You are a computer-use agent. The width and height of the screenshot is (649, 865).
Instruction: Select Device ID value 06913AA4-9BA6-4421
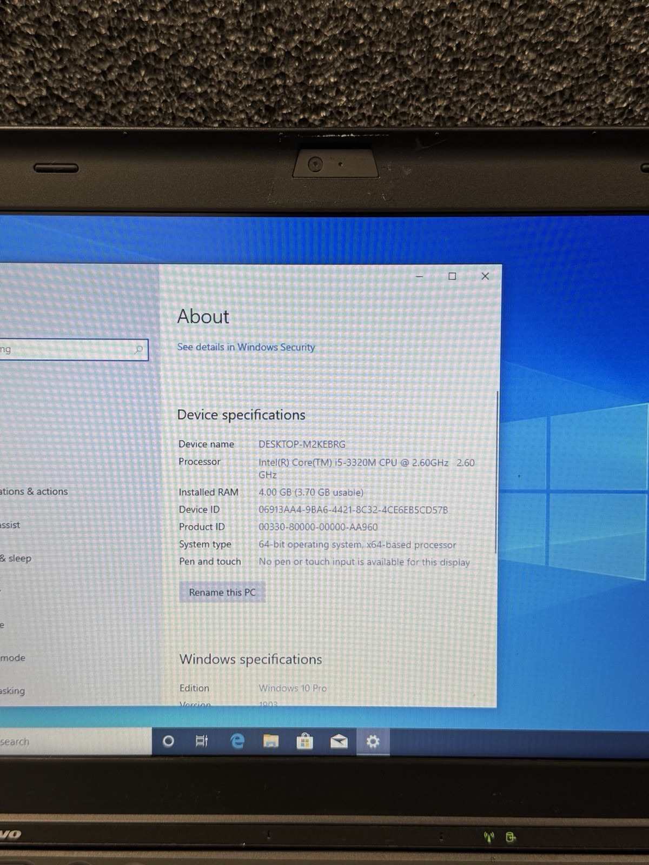click(x=353, y=510)
